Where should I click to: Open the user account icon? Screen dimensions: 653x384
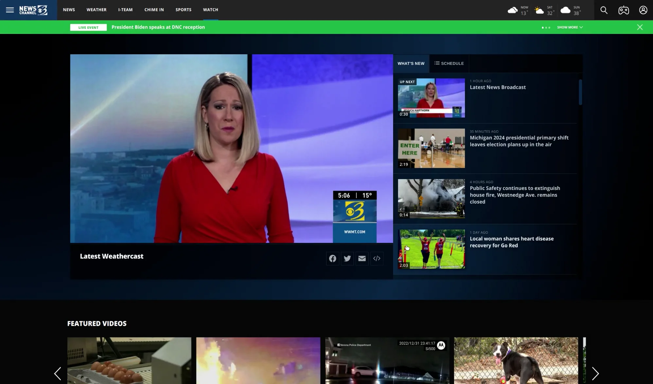point(643,10)
